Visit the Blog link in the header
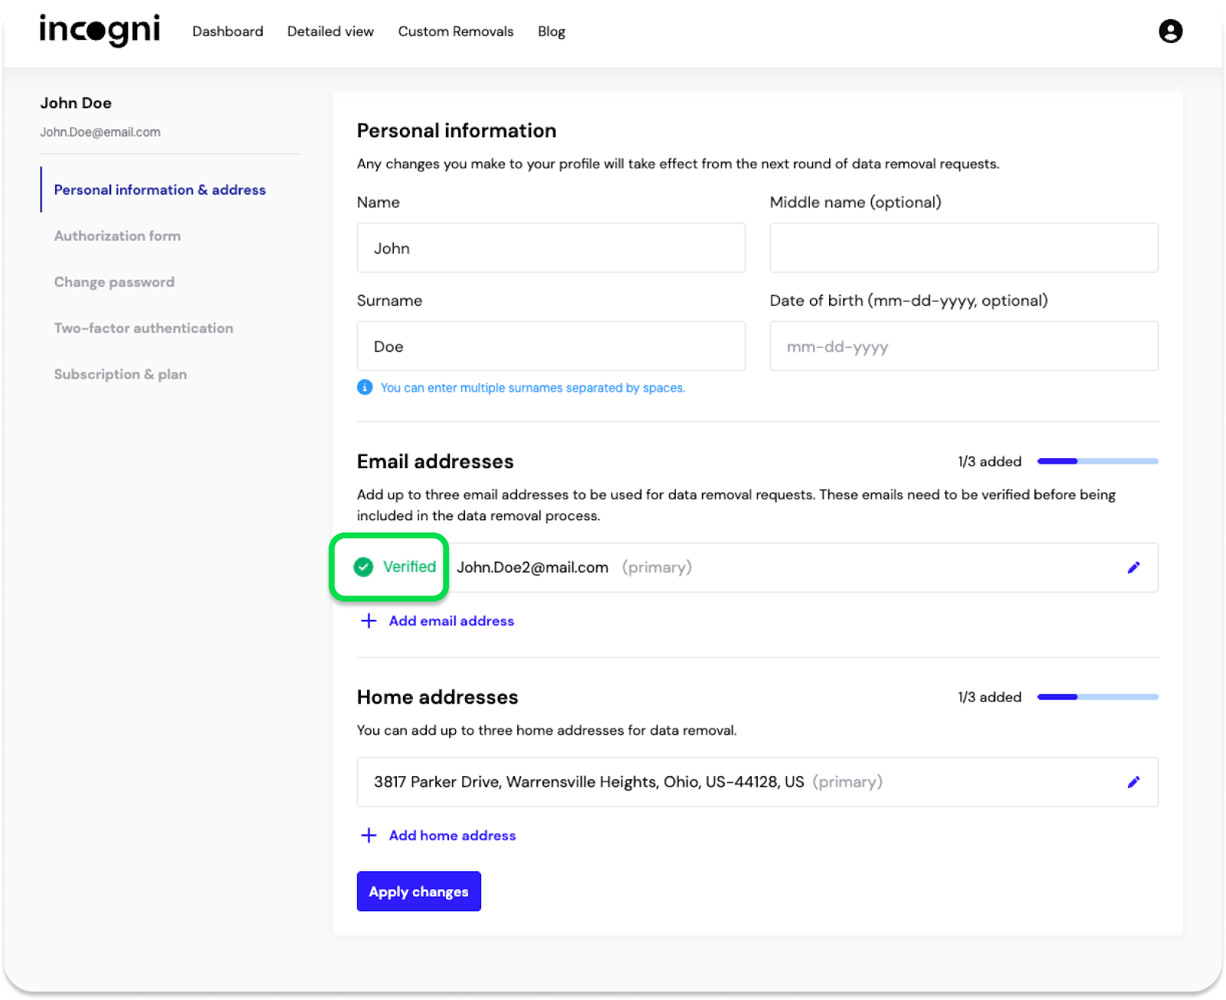The width and height of the screenshot is (1226, 1000). point(551,31)
